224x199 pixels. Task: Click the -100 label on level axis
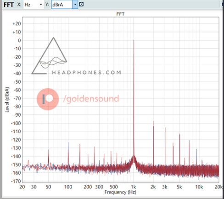click(16, 123)
